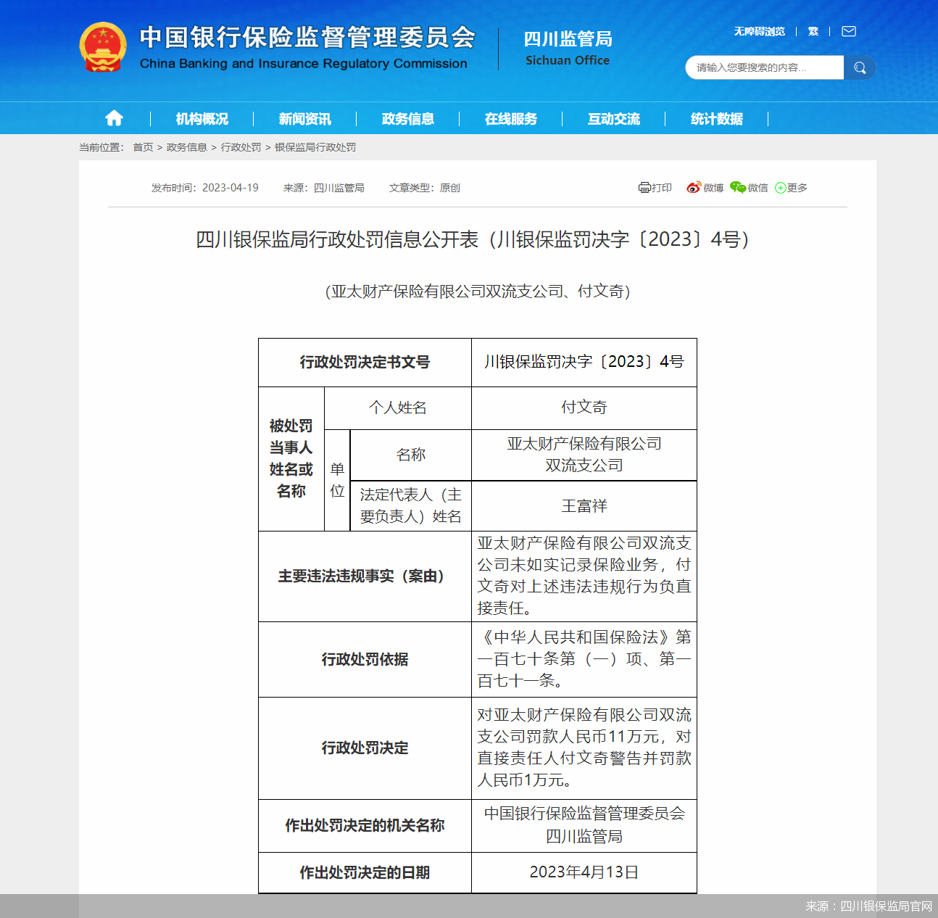Click the search magnifier icon
This screenshot has height=918, width=938.
[860, 67]
